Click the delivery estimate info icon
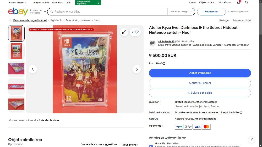Screen dimensions: 262x147 coord(241,112)
